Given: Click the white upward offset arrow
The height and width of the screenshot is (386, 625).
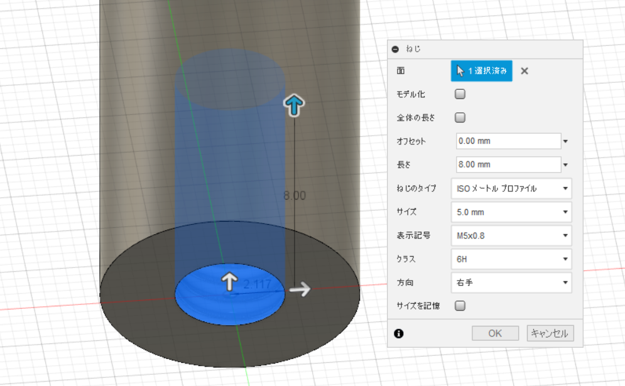Looking at the screenshot, I should 230,281.
